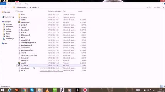Image resolution: width=165 pixels, height=92 pixels.
Task: Select the steam_api.dll file
Action: pos(24,58)
